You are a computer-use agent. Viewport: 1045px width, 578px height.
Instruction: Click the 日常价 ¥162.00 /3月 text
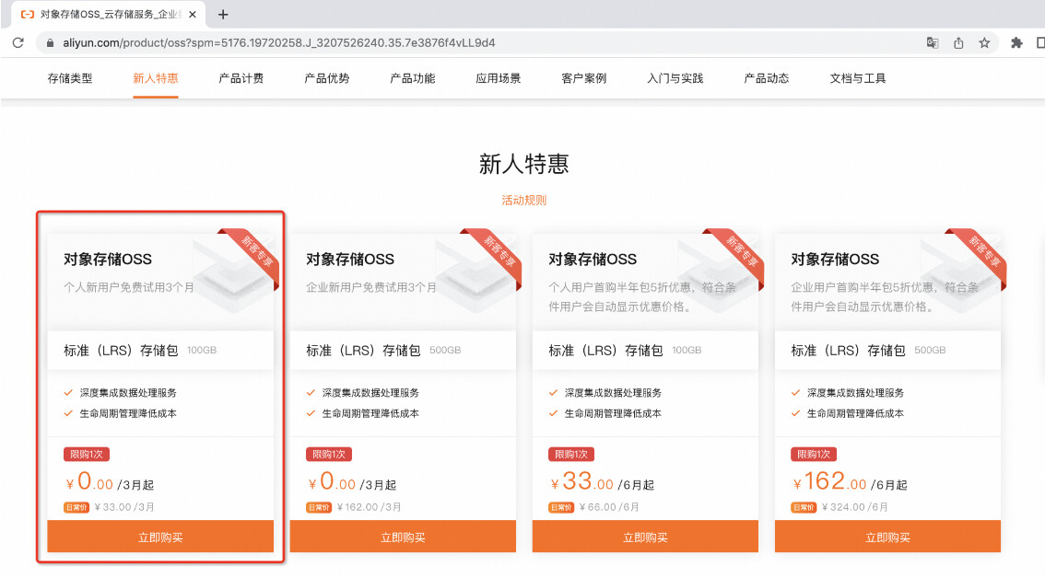point(354,507)
